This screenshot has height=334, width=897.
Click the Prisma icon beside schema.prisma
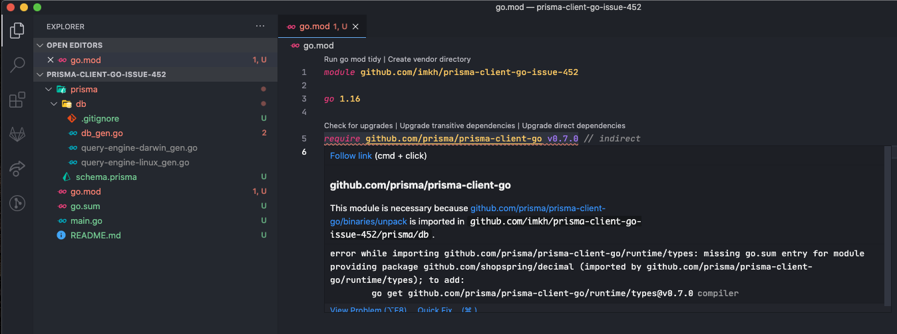tap(67, 177)
